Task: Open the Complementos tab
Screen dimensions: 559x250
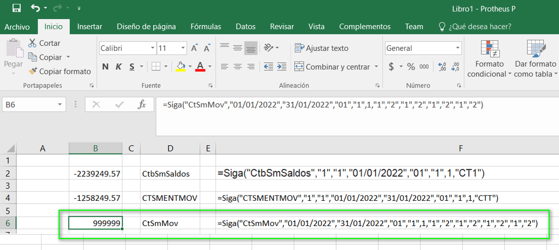Action: click(x=365, y=27)
